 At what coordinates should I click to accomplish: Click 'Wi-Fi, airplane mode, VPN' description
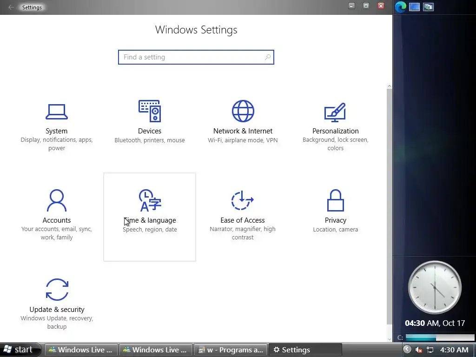click(243, 140)
